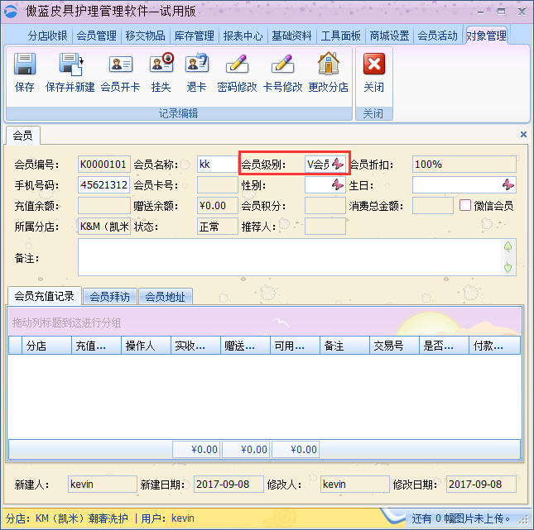The image size is (534, 530).
Task: Click the 卡号修改 card number edit icon
Action: click(282, 64)
